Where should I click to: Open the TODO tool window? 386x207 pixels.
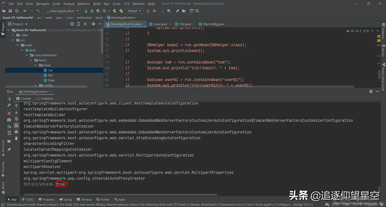point(28,200)
